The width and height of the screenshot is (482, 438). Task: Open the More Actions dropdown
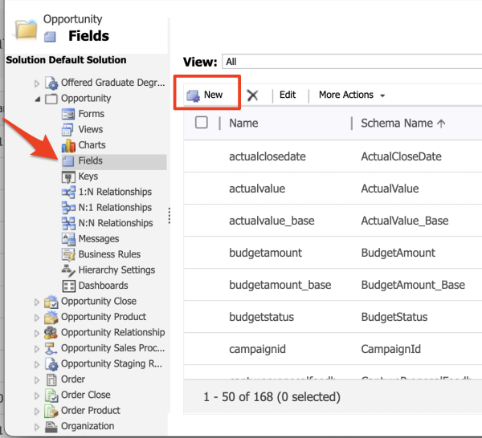tap(352, 95)
